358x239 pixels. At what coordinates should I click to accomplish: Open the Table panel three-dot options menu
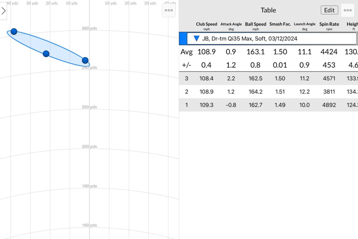coord(348,10)
